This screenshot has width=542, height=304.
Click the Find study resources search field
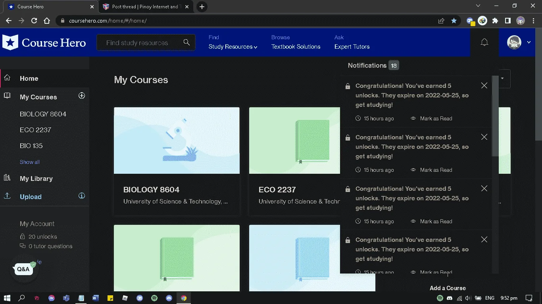tap(146, 42)
